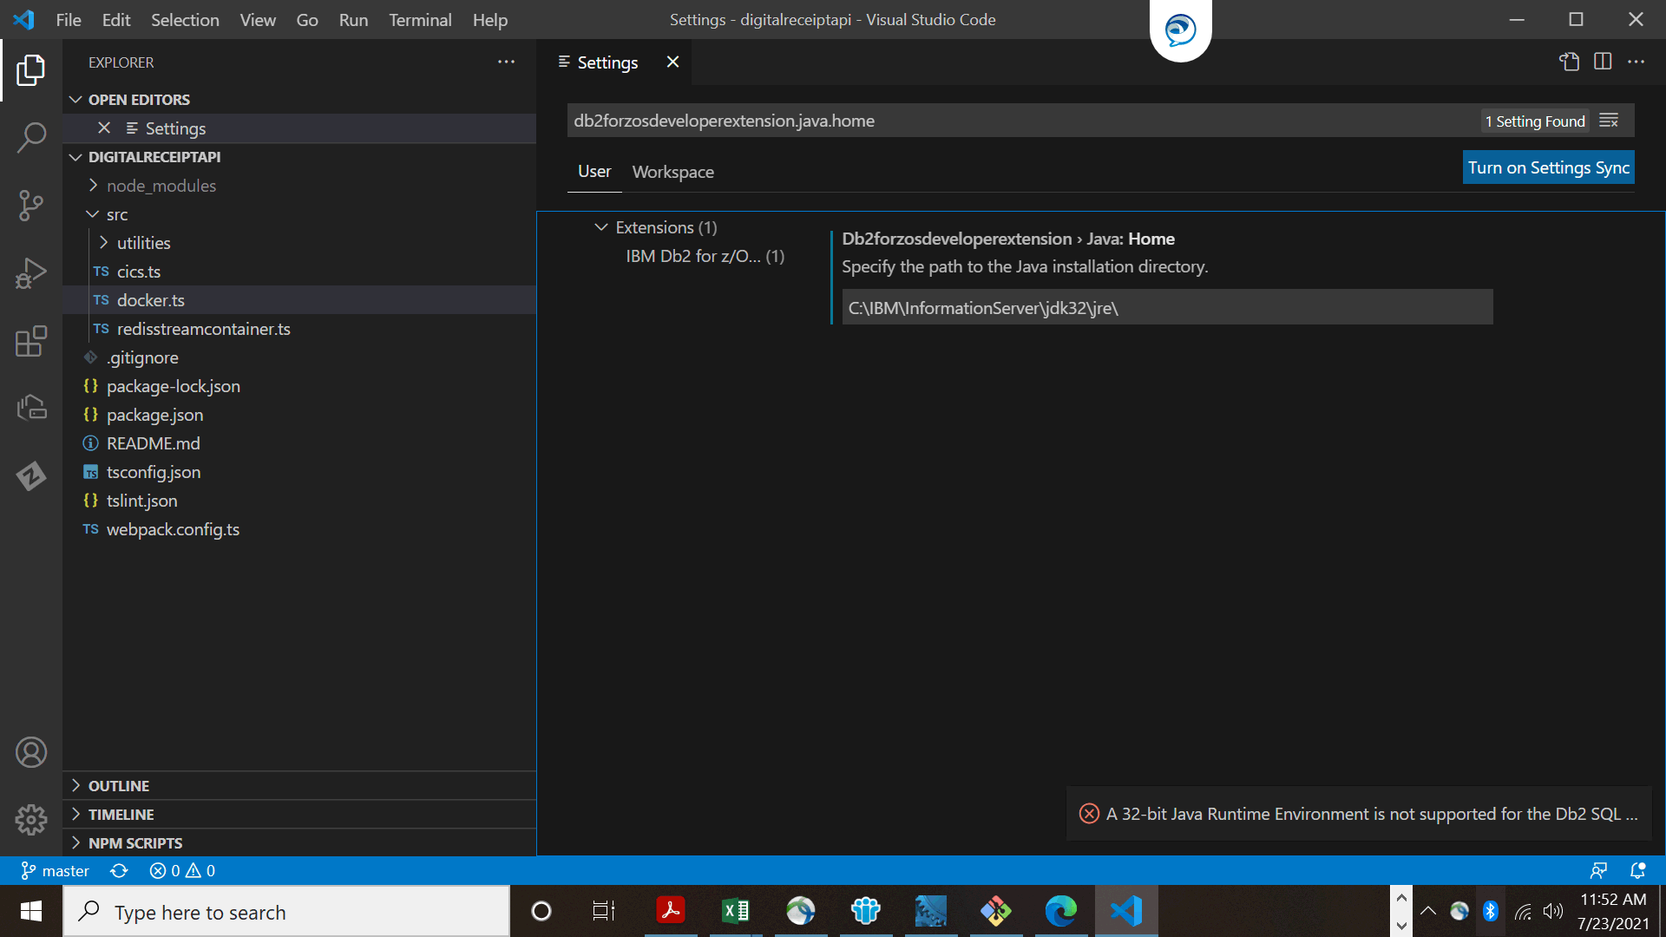Click the Accounts icon
Image resolution: width=1666 pixels, height=937 pixels.
pyautogui.click(x=31, y=752)
